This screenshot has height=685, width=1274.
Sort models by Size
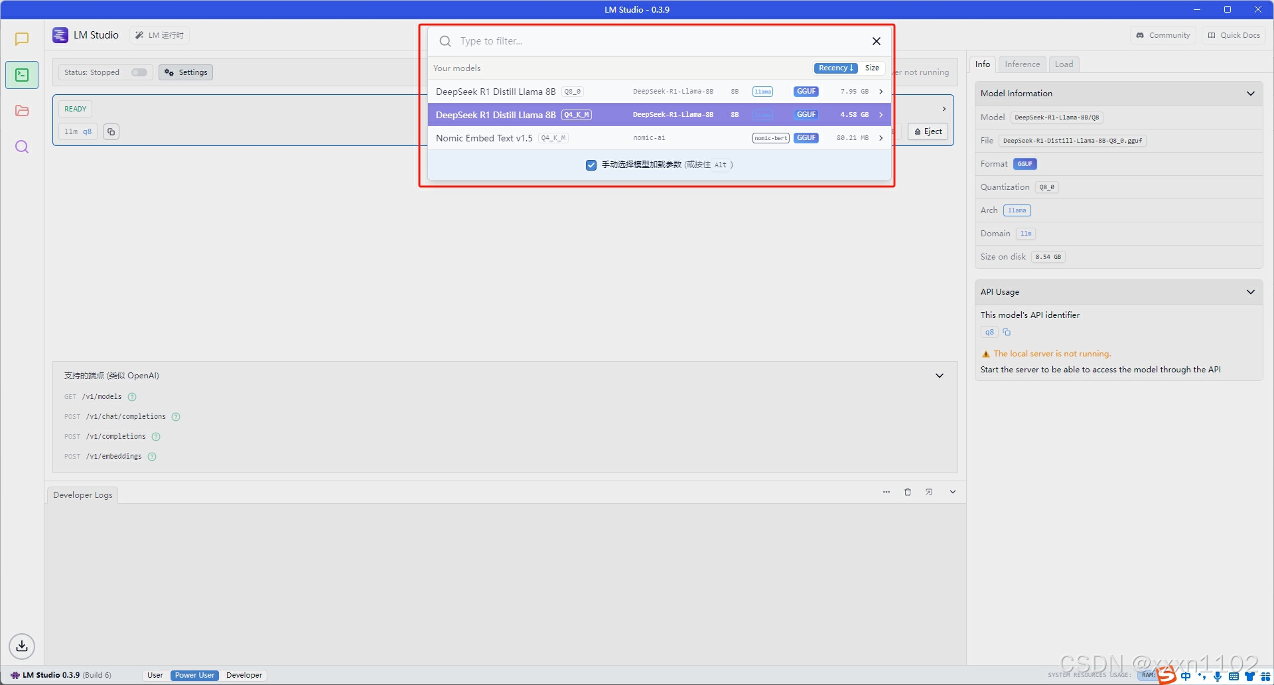(872, 68)
